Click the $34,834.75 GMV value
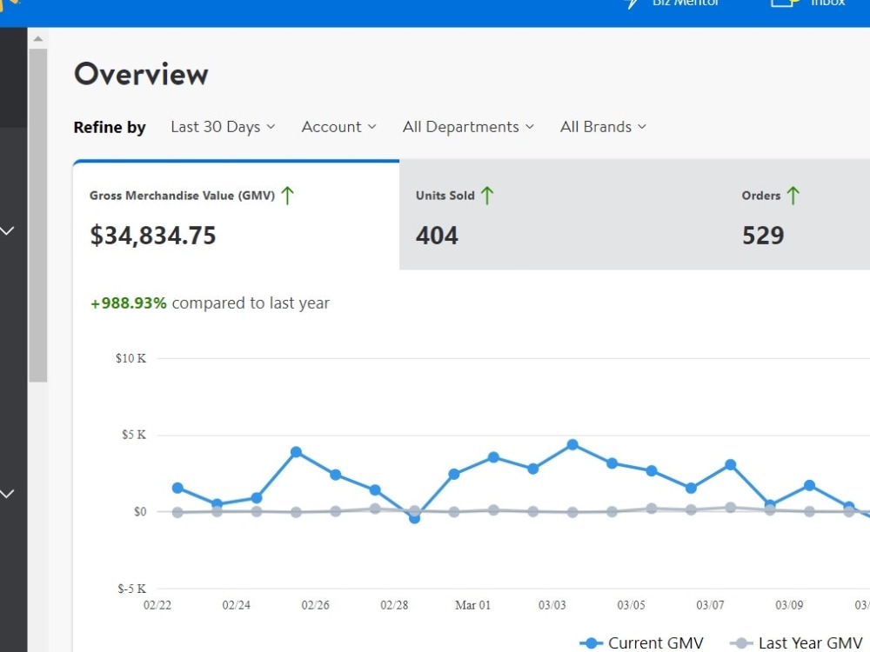This screenshot has width=870, height=652. click(152, 236)
